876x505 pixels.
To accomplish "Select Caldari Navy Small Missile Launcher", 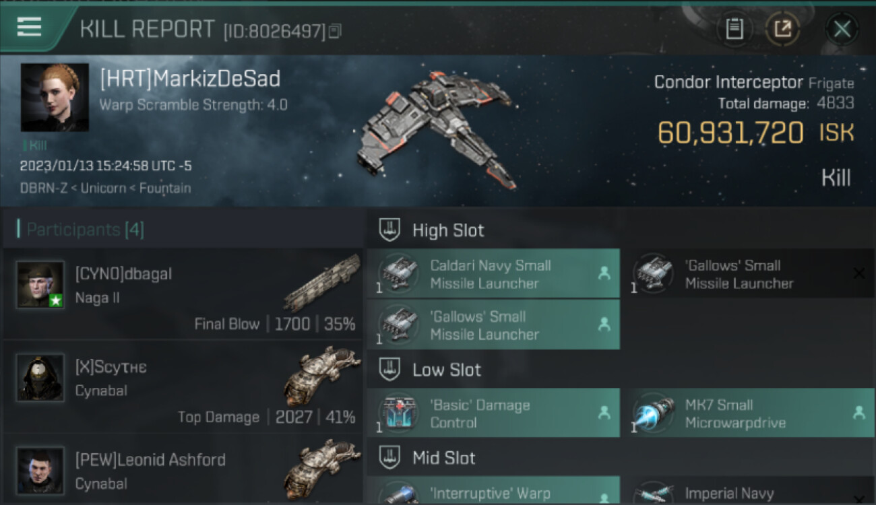I will [493, 274].
